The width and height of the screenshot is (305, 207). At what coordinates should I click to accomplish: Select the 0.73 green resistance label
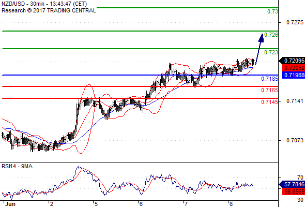272,11
